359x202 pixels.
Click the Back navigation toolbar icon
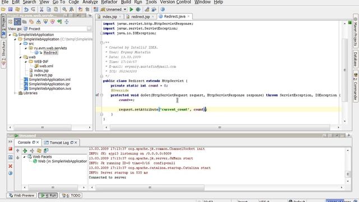(80, 10)
